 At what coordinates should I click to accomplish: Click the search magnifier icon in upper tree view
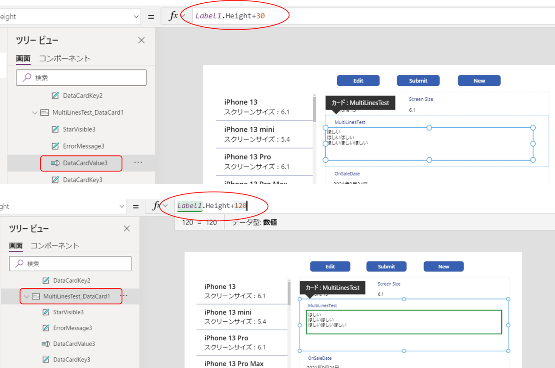[x=27, y=78]
